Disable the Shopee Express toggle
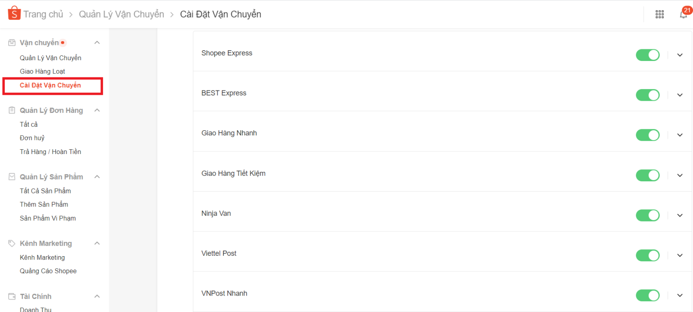Screen dimensions: 693x312 (x=648, y=55)
